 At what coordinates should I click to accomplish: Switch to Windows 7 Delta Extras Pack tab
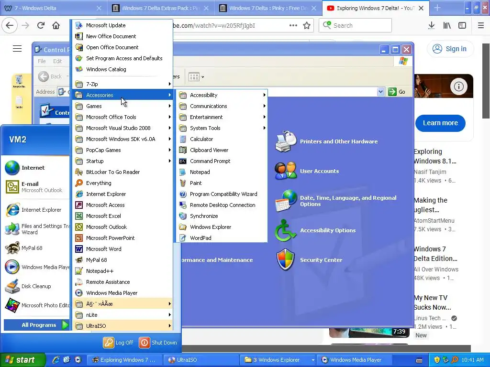click(161, 8)
